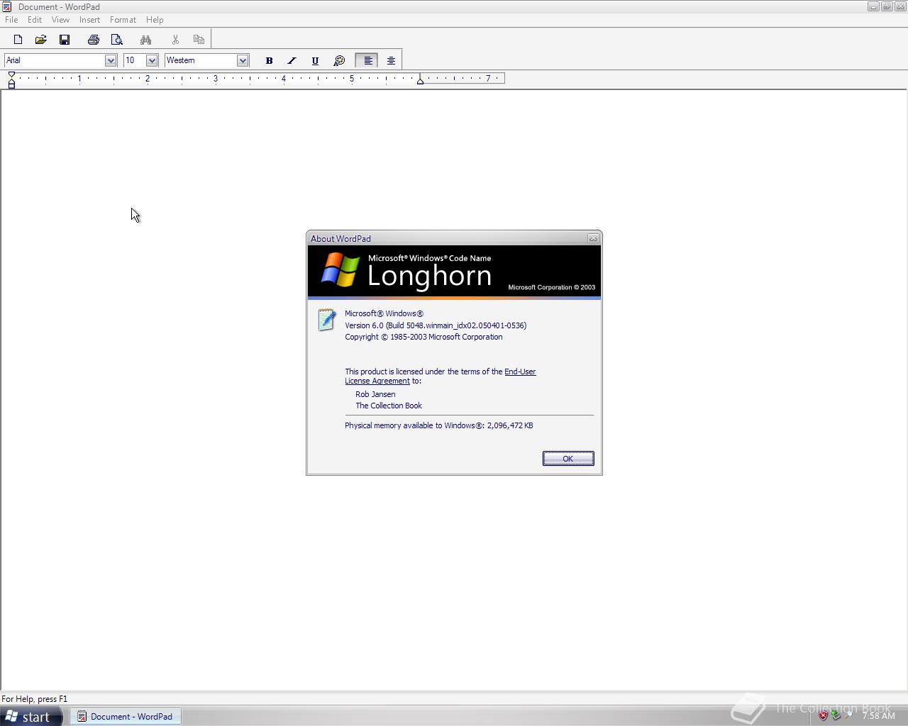
Task: Click the physical memory 2,096,472 KB text
Action: click(x=439, y=425)
